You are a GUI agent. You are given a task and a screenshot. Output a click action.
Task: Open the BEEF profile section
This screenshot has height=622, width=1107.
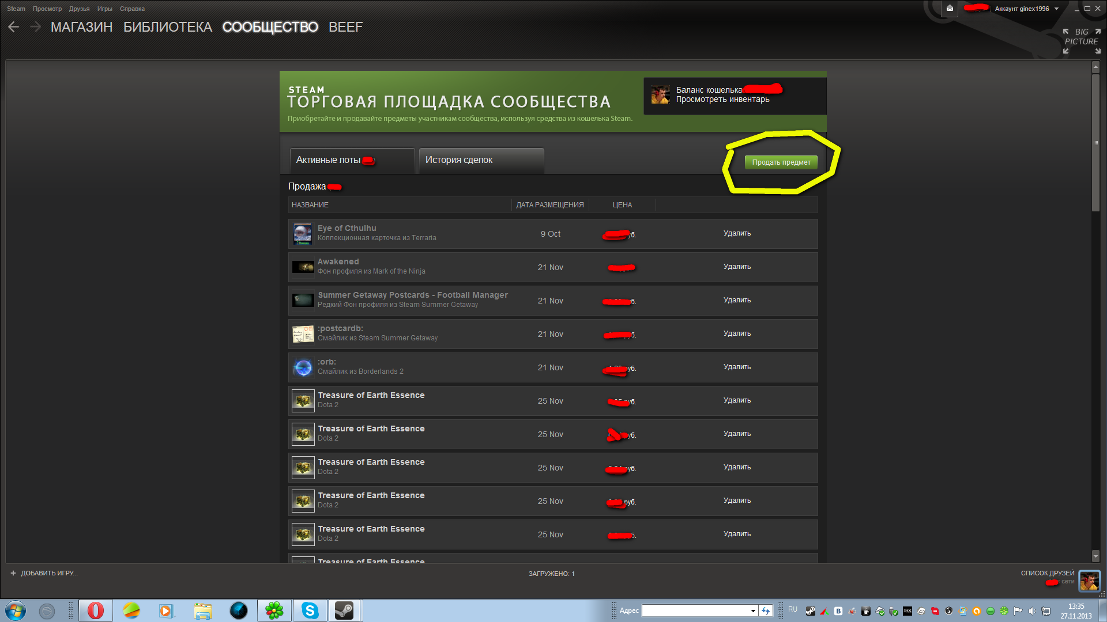(x=345, y=27)
